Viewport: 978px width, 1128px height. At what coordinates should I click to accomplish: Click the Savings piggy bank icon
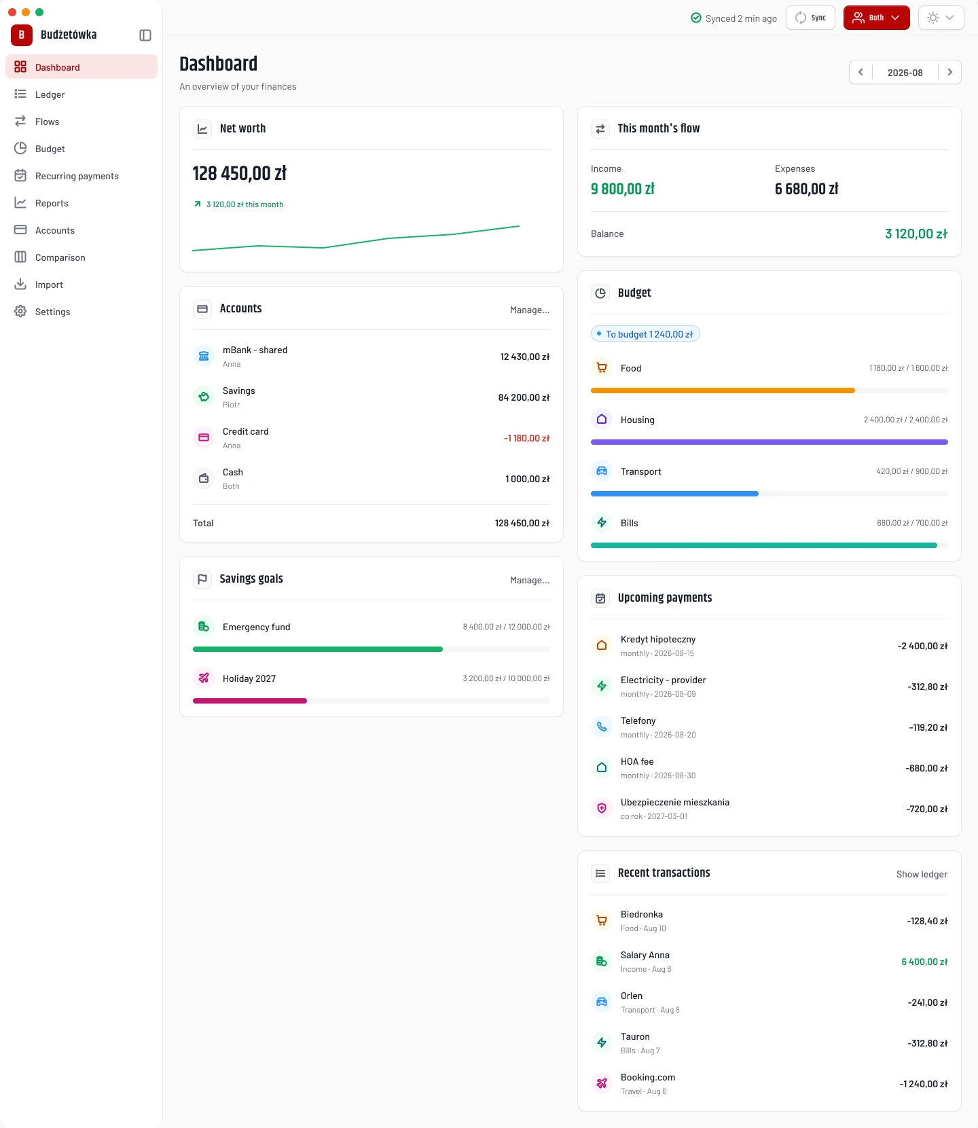[204, 397]
